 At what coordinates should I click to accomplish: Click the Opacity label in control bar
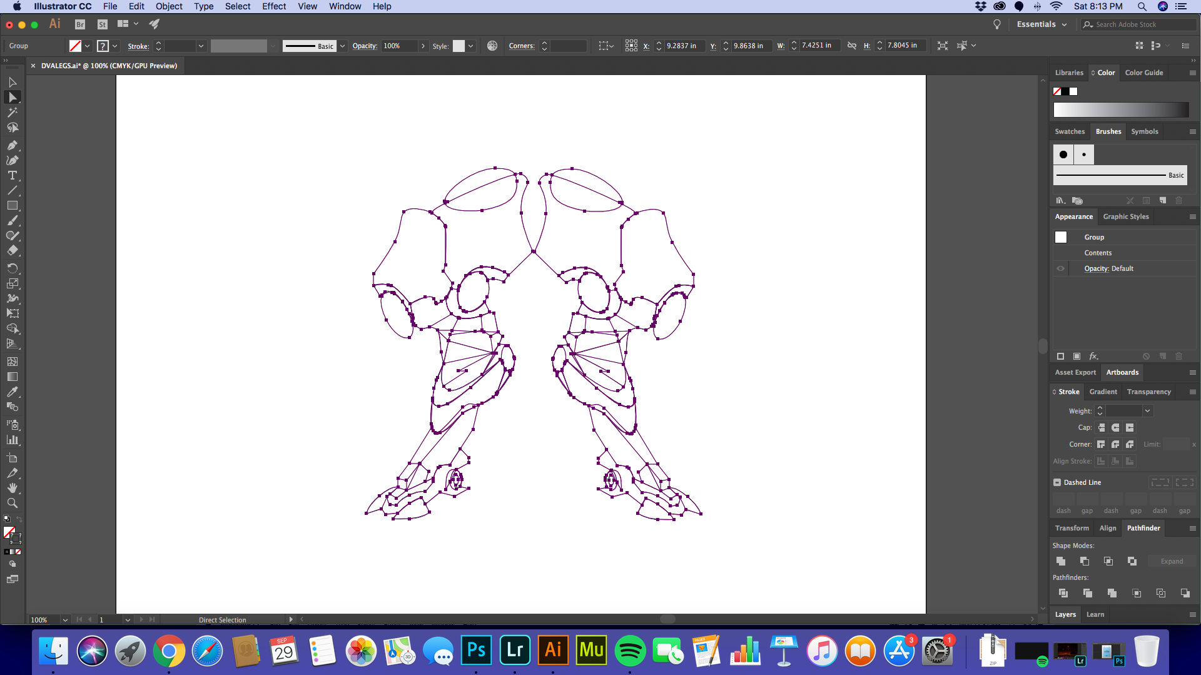click(365, 46)
